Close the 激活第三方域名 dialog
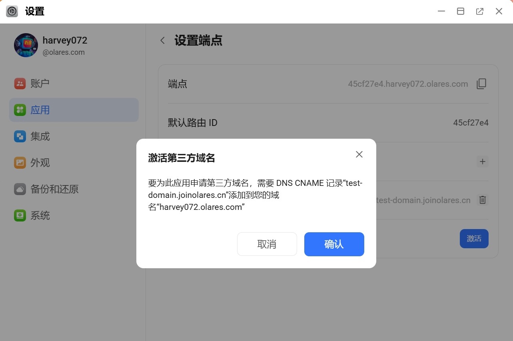This screenshot has height=341, width=513. pos(359,154)
